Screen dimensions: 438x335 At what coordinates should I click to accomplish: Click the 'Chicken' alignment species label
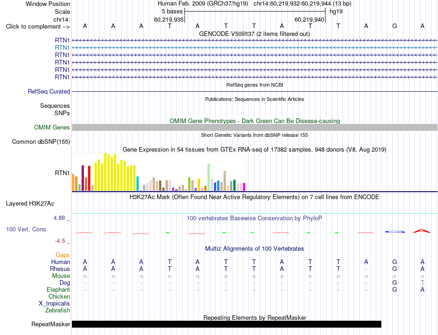click(x=59, y=296)
